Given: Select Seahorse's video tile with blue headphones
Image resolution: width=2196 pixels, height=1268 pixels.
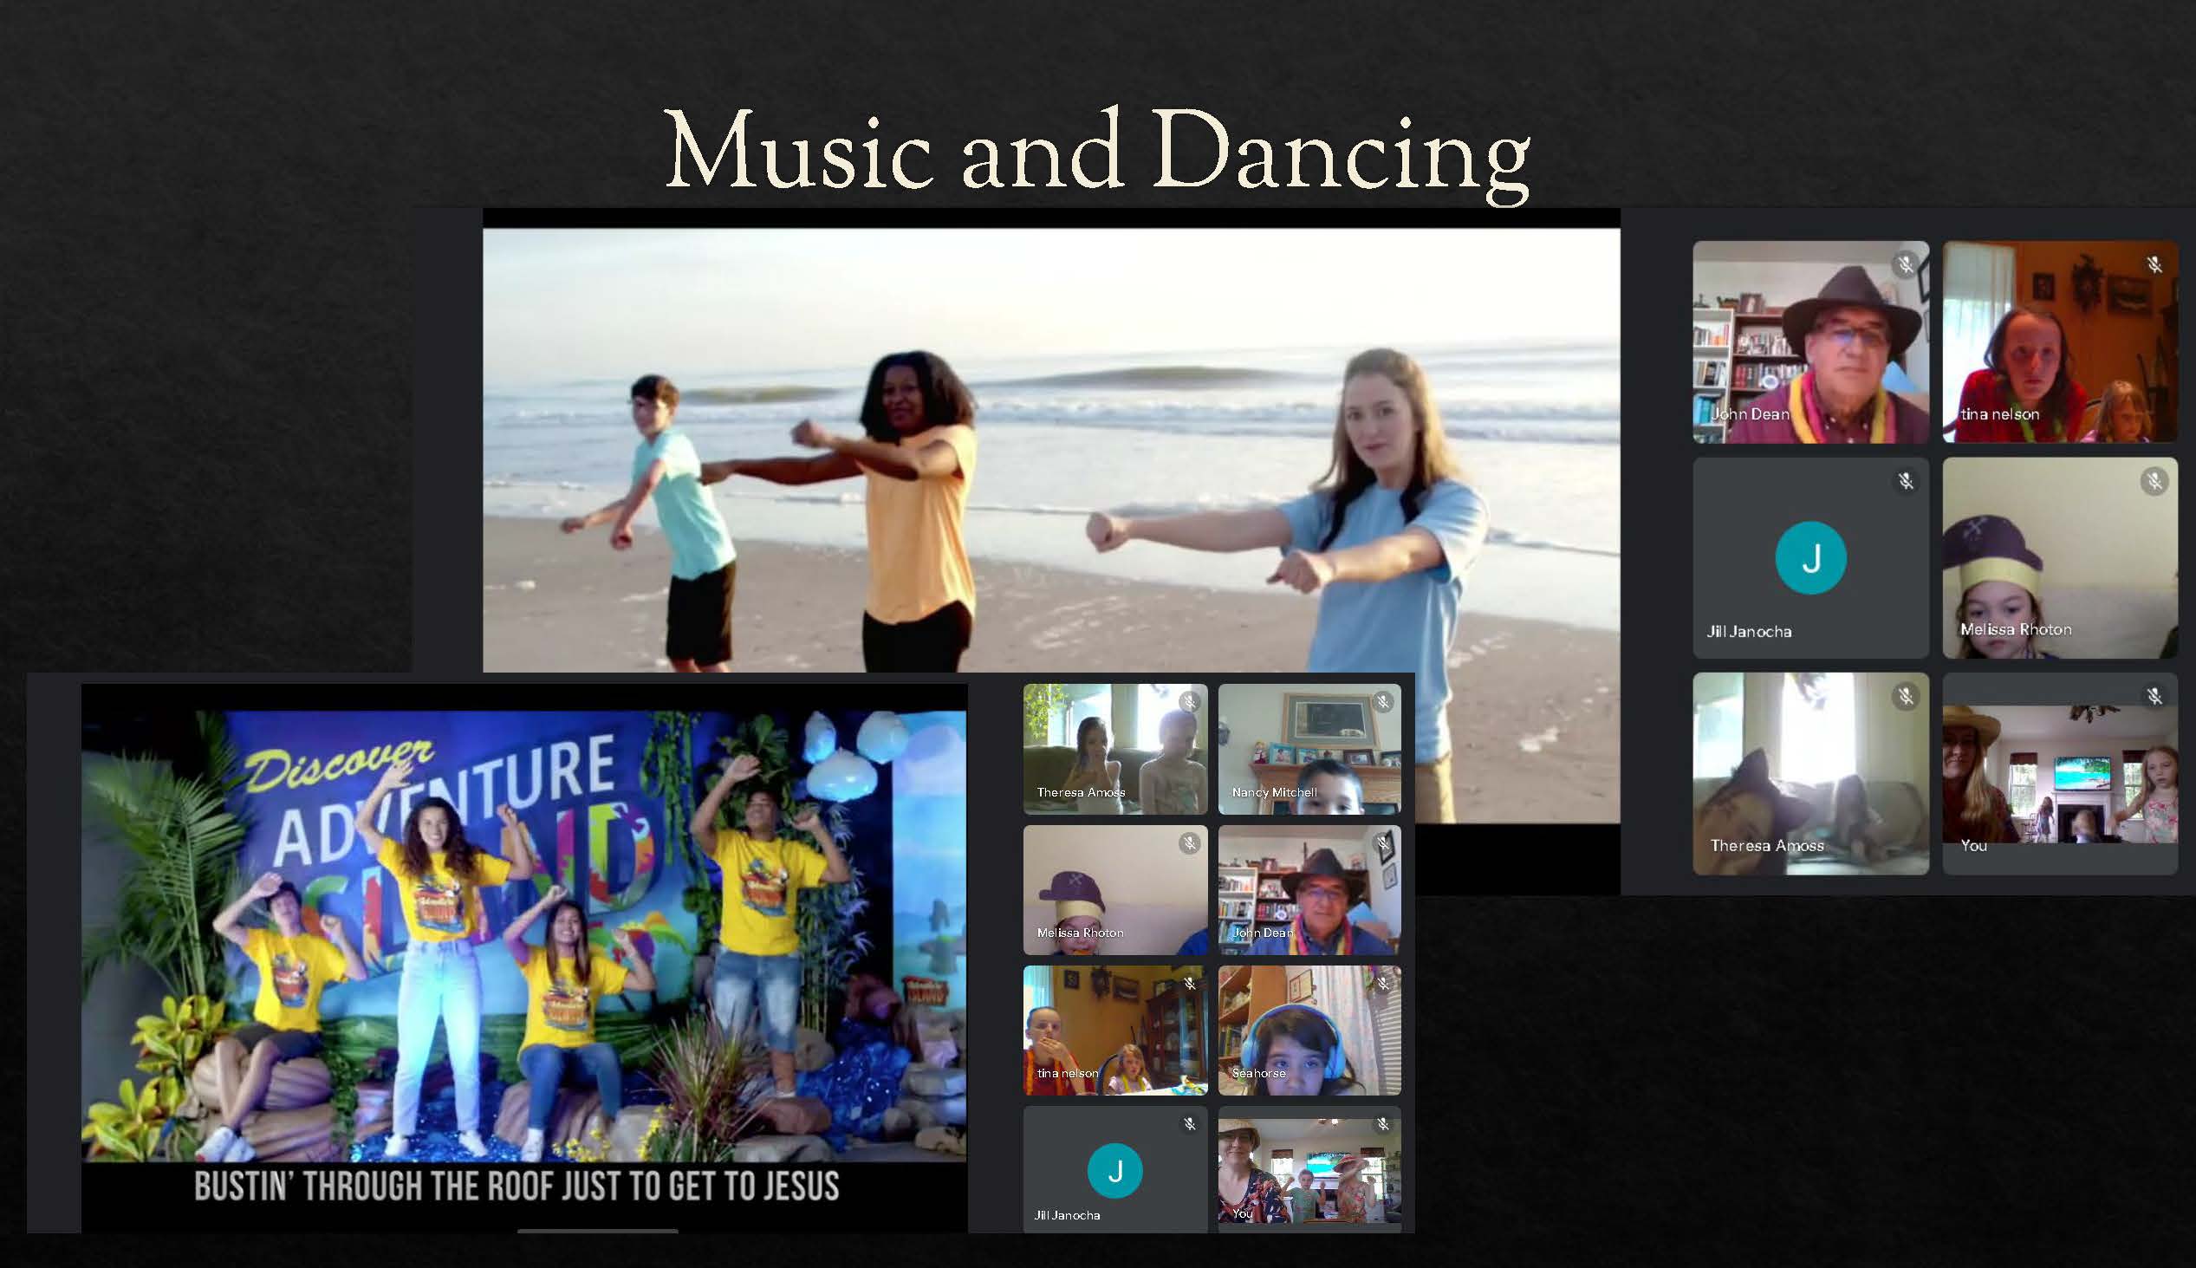Looking at the screenshot, I should coord(1309,1031).
